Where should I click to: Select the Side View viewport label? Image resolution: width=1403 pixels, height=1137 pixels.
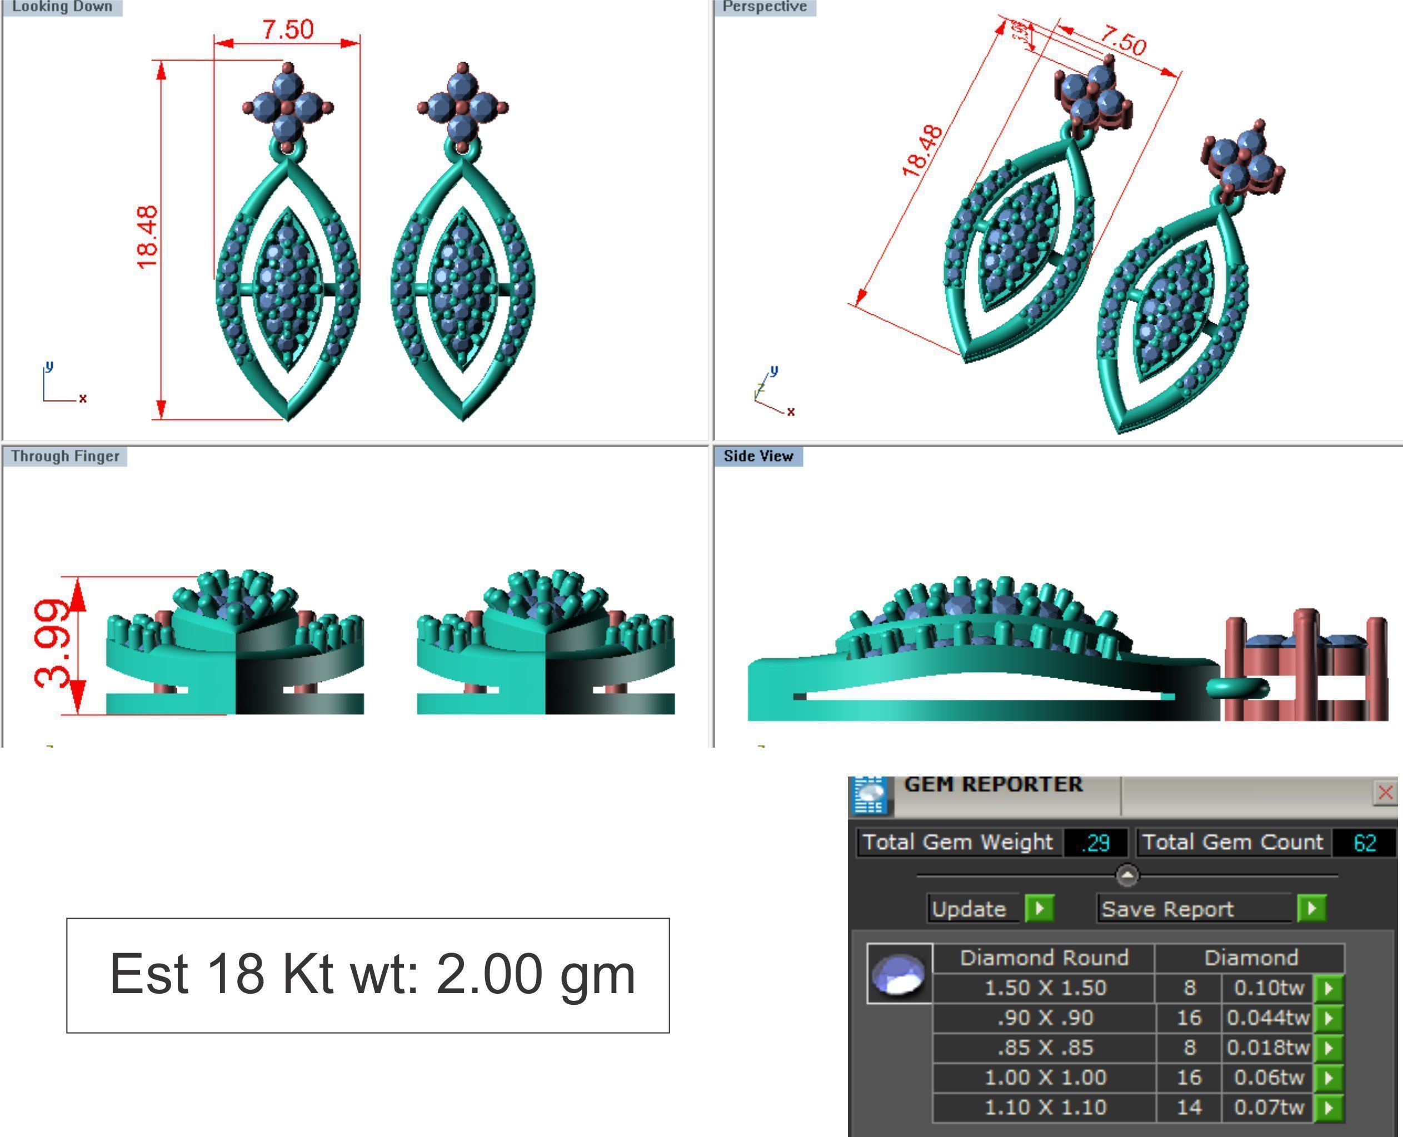(759, 456)
